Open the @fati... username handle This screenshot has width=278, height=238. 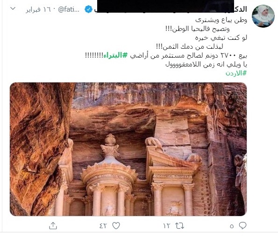pos(69,9)
